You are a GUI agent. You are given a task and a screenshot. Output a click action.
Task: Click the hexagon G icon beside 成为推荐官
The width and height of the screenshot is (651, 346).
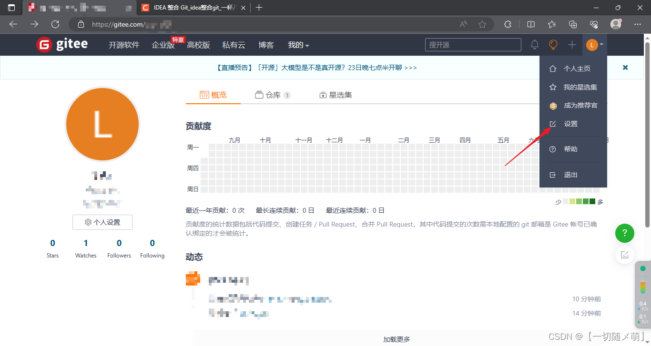(x=553, y=106)
